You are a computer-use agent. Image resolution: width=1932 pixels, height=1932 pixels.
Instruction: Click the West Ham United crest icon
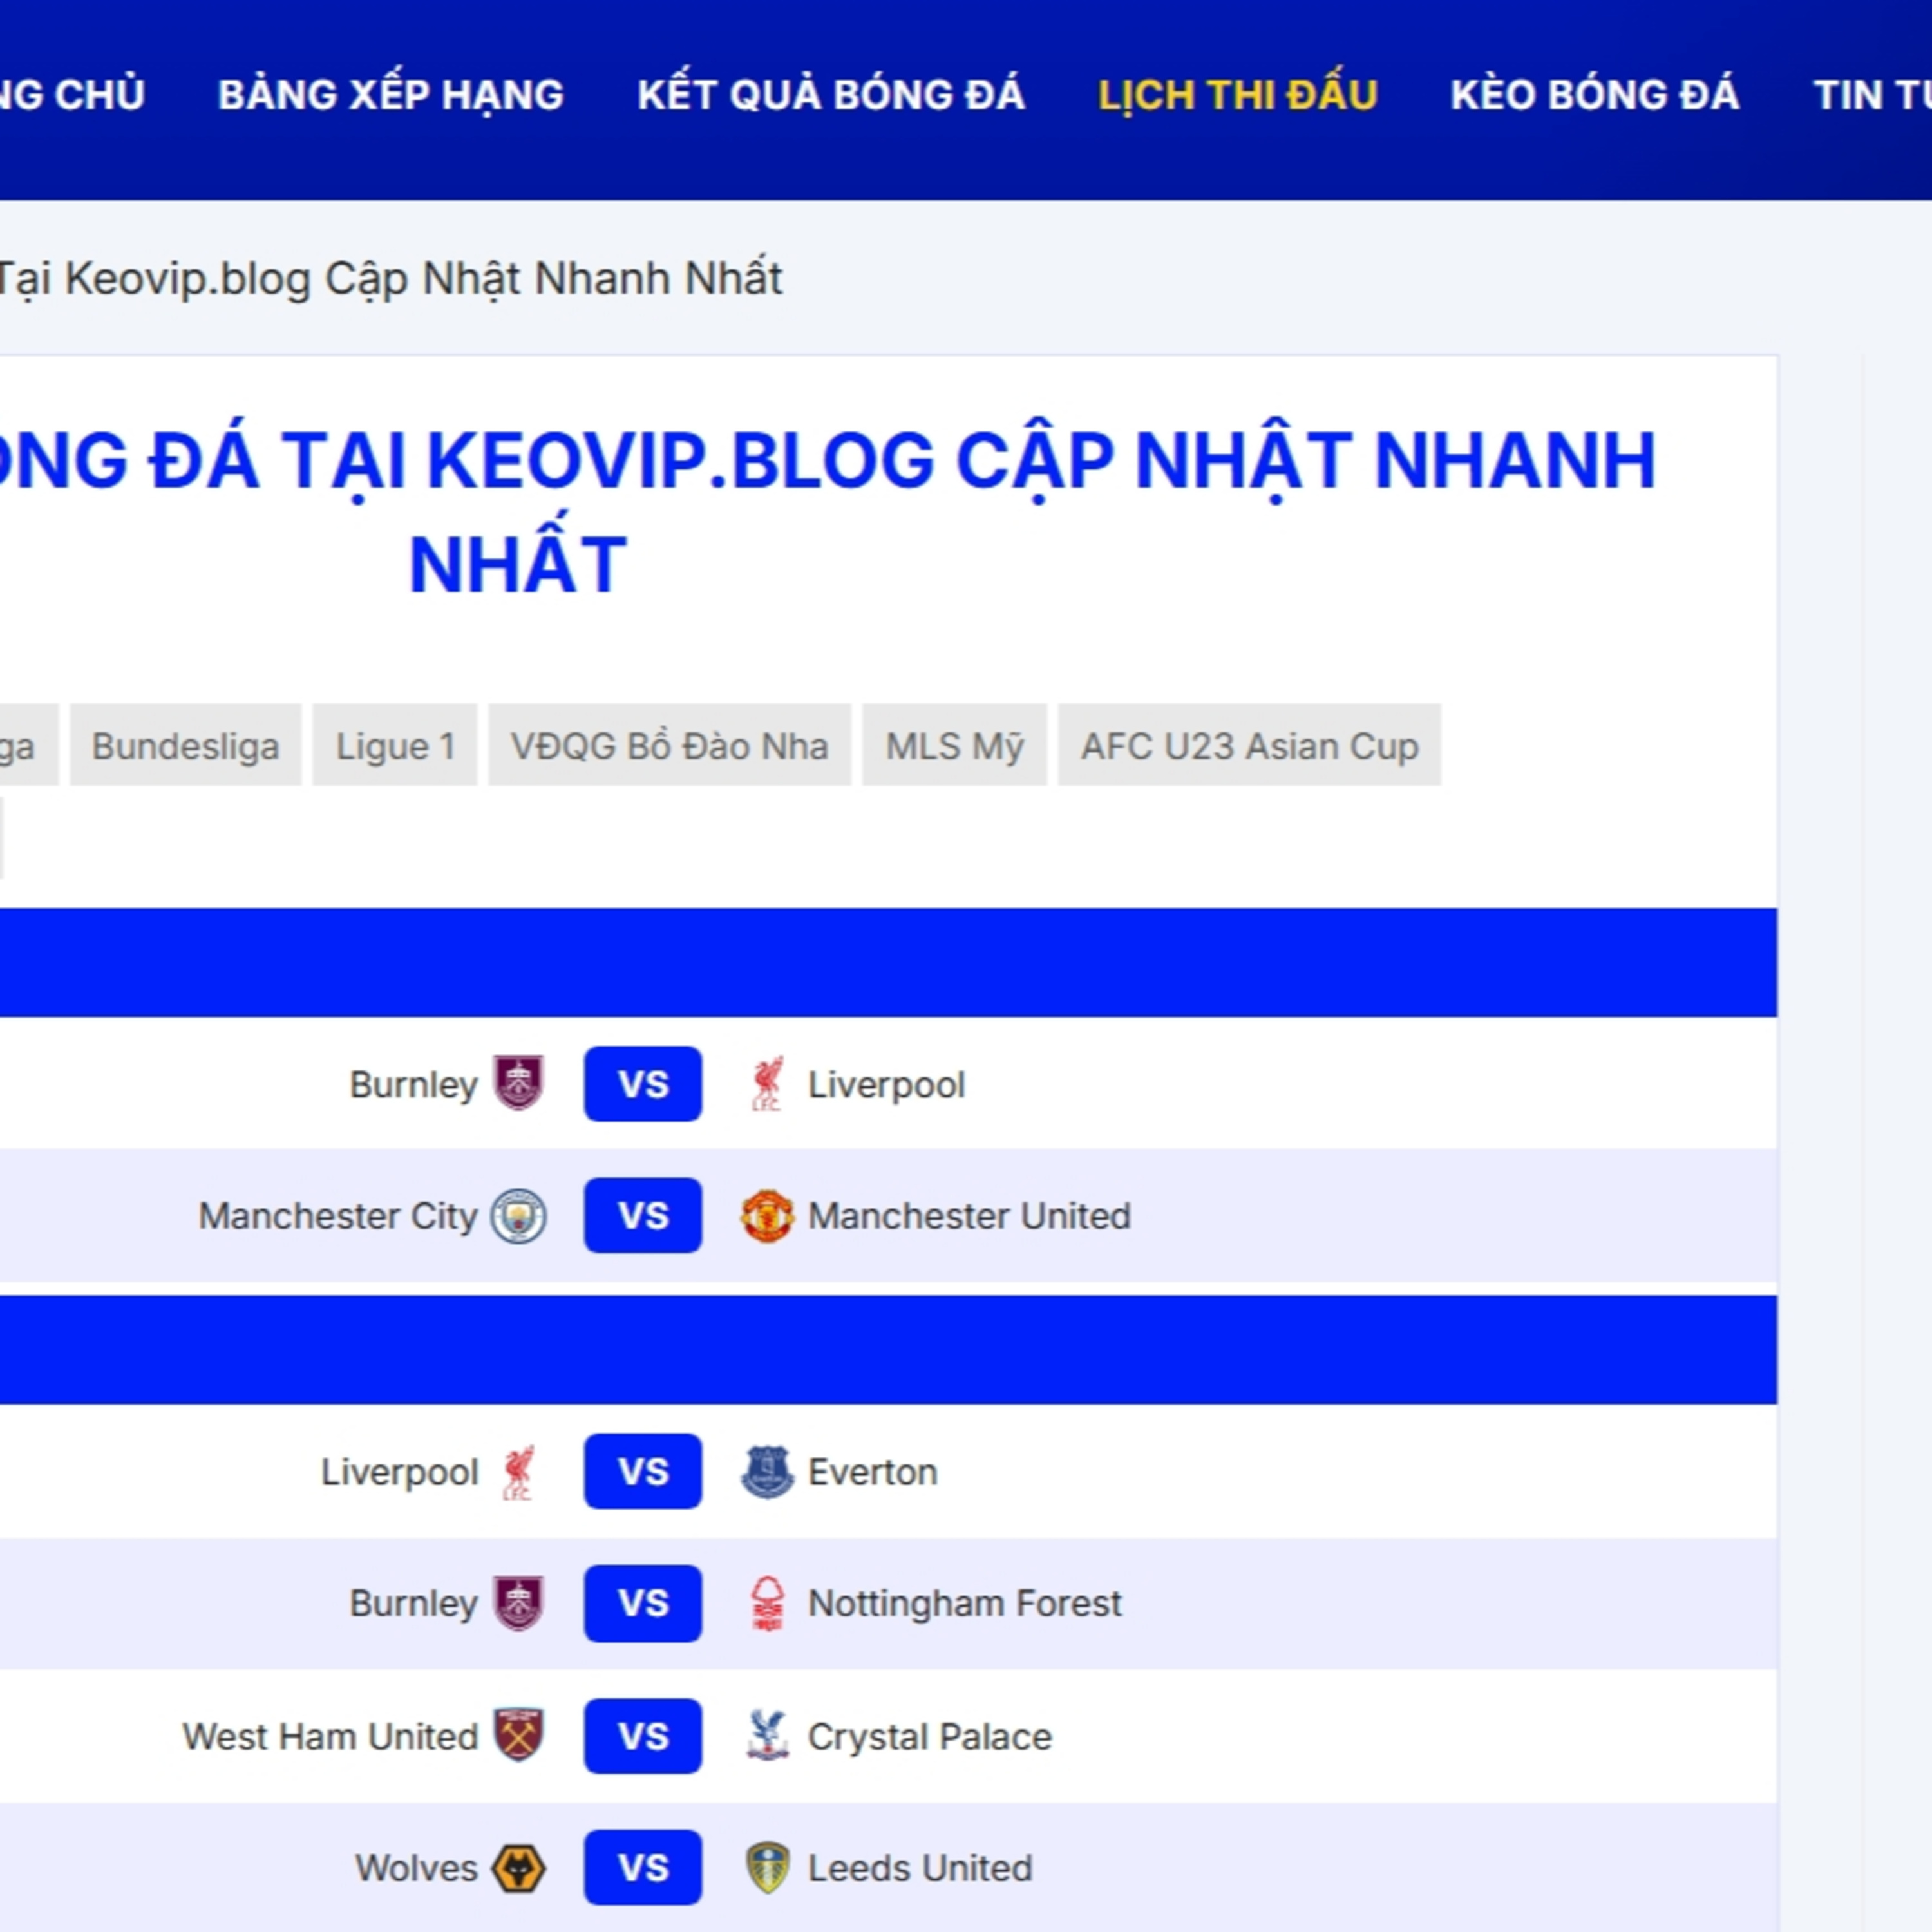(518, 1735)
